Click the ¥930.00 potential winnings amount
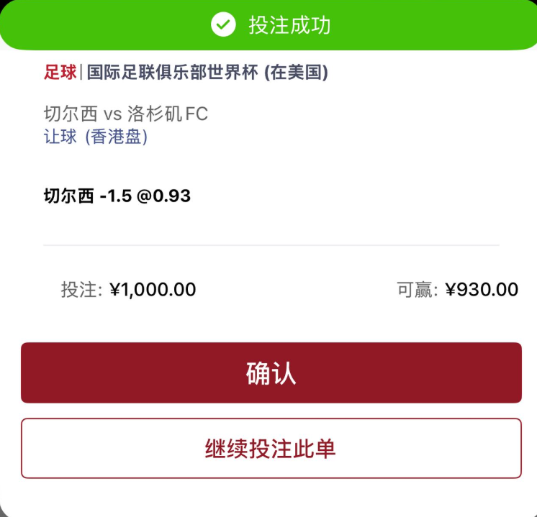The width and height of the screenshot is (537, 517). tap(482, 290)
